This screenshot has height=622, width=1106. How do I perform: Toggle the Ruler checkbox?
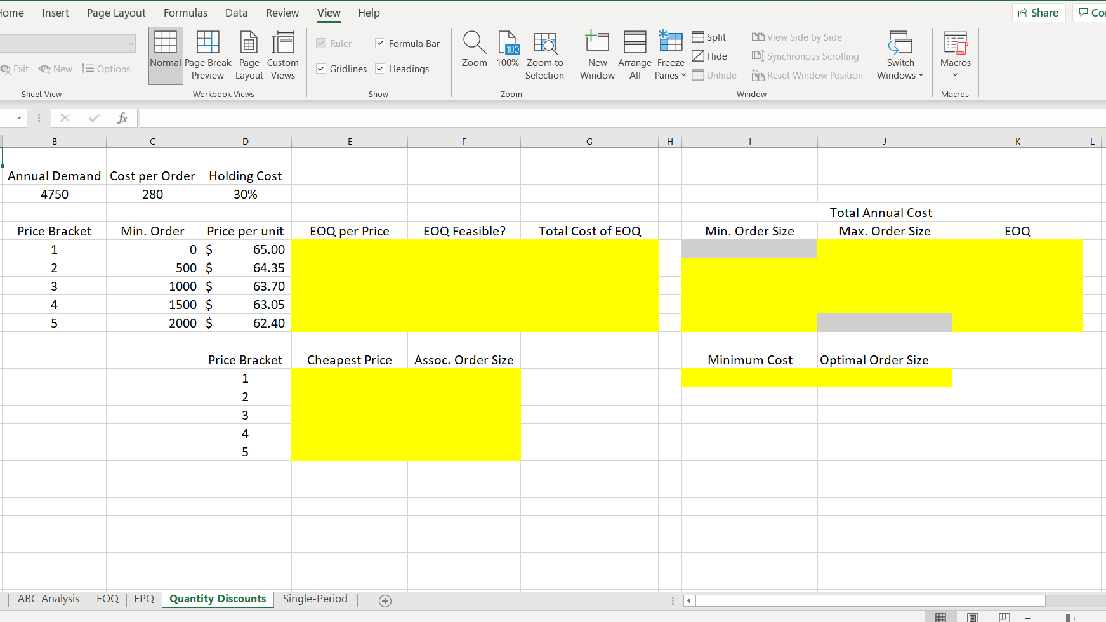321,44
